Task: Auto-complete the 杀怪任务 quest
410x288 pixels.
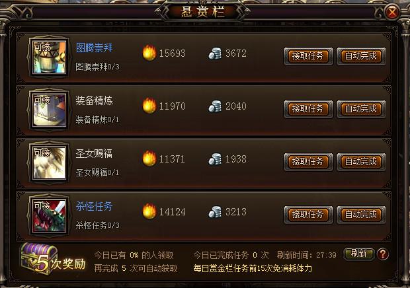Action: click(x=361, y=215)
